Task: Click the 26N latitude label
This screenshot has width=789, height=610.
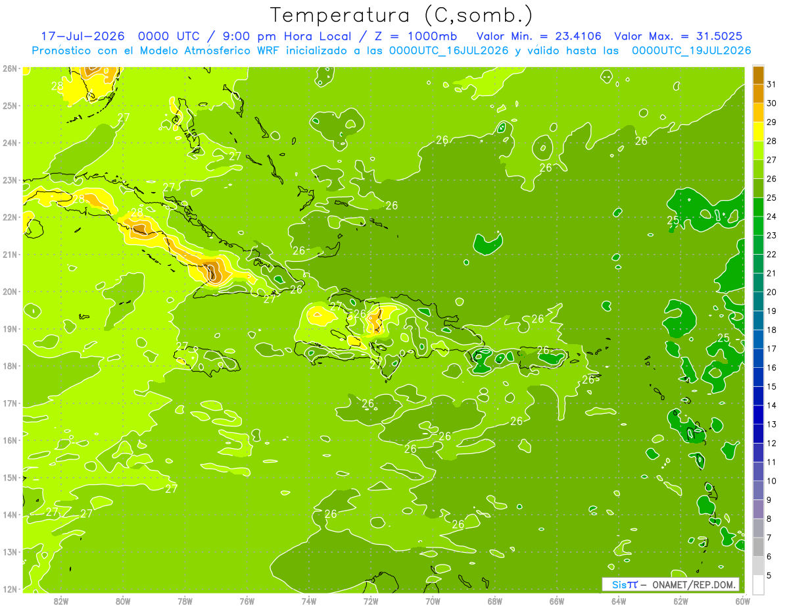Action: coord(11,68)
